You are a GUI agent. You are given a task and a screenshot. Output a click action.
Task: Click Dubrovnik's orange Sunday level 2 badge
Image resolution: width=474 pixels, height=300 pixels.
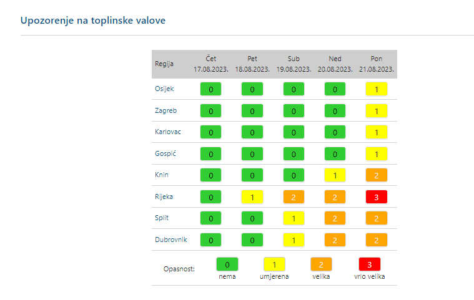(335, 240)
